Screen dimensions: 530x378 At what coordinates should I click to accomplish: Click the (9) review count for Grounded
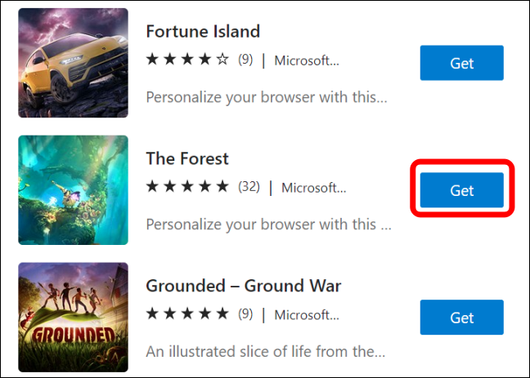point(245,314)
